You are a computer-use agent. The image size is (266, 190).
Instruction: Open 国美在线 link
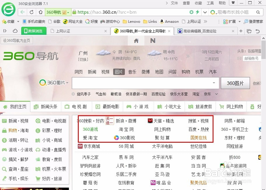pyautogui.click(x=199, y=138)
